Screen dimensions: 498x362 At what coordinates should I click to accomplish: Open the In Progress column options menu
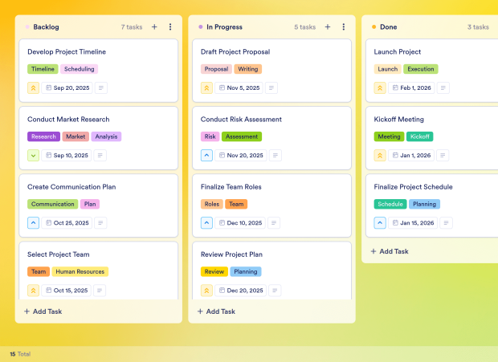[x=343, y=27]
